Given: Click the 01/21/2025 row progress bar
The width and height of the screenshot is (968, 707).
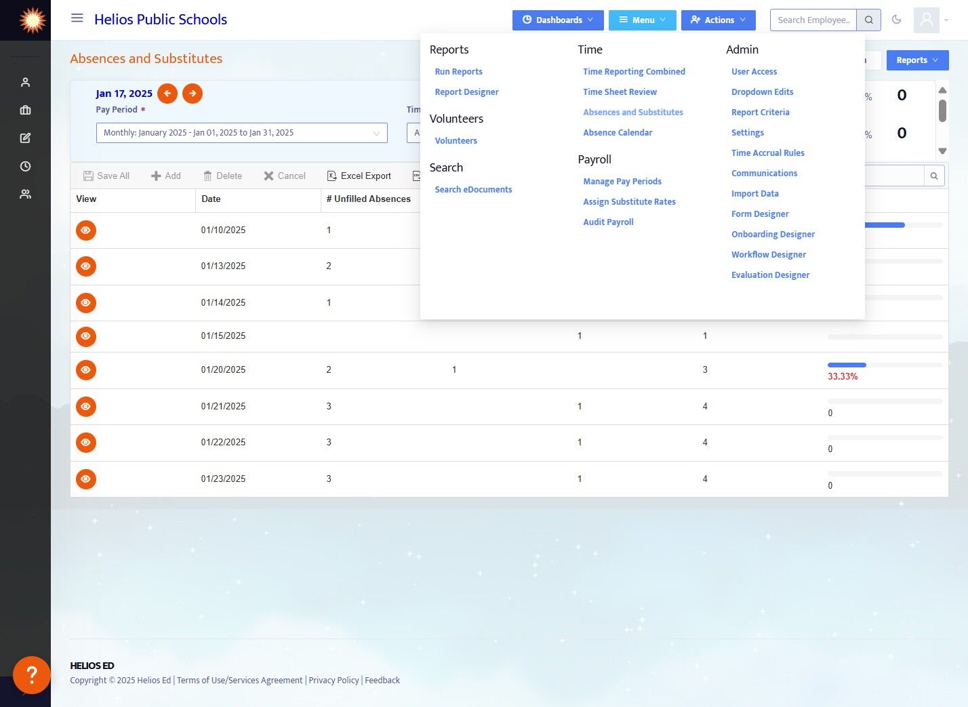Looking at the screenshot, I should click(885, 401).
